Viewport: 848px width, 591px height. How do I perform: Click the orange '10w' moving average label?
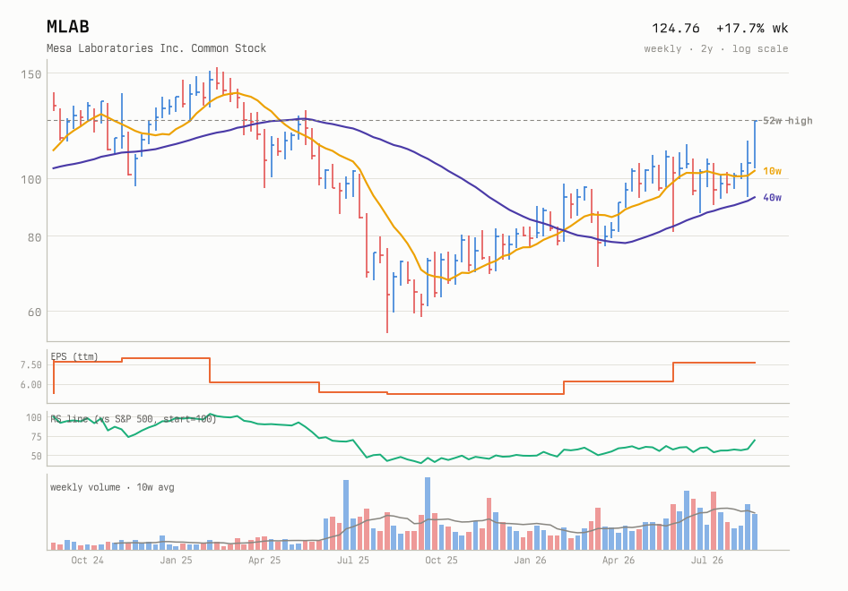point(773,171)
